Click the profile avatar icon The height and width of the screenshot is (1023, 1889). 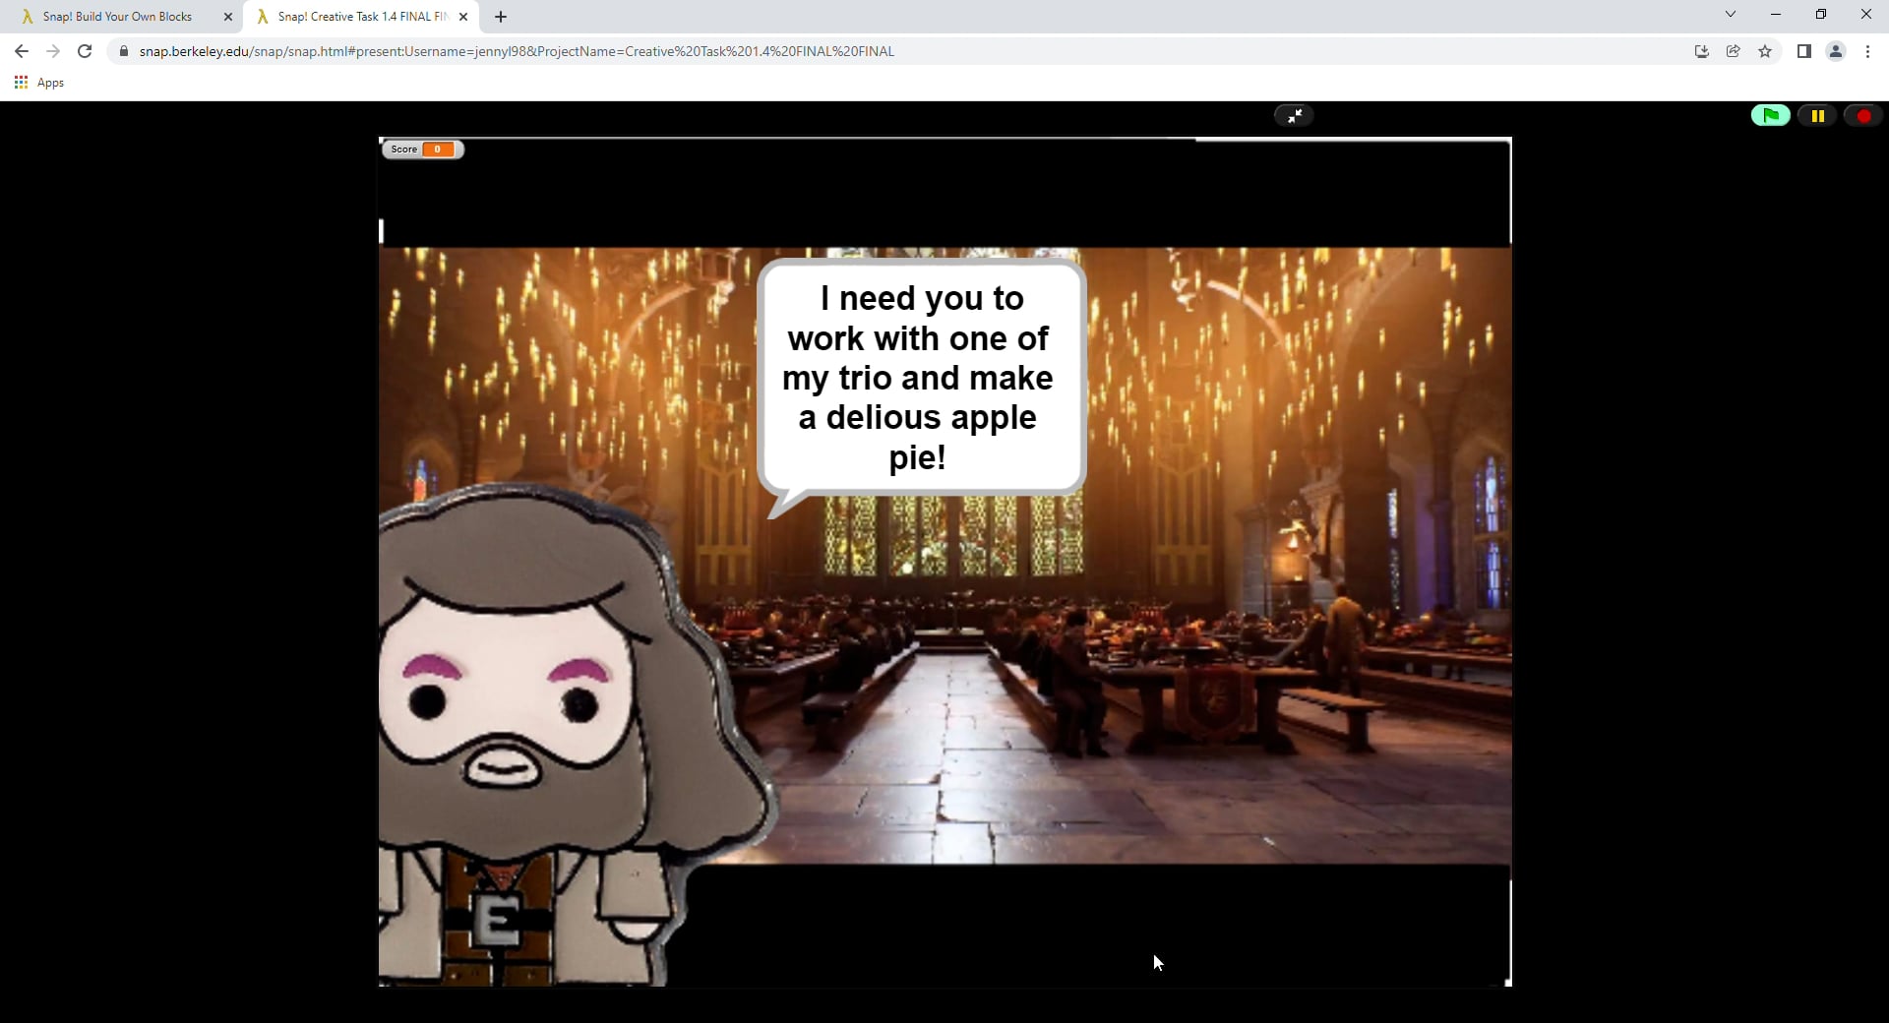[1836, 51]
